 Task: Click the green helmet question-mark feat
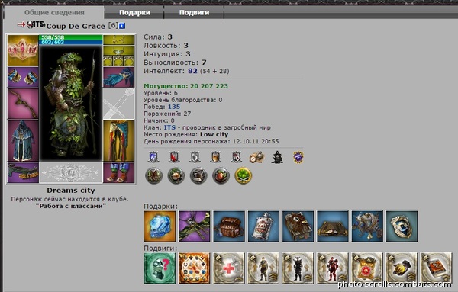tap(160, 268)
